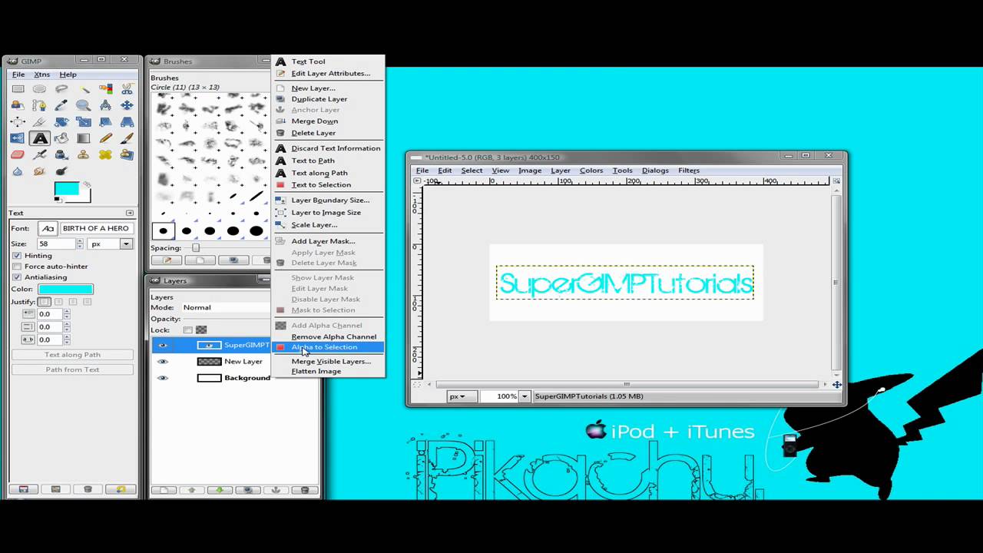Click the new layer icon in Layers panel
This screenshot has height=553, width=983.
[163, 490]
